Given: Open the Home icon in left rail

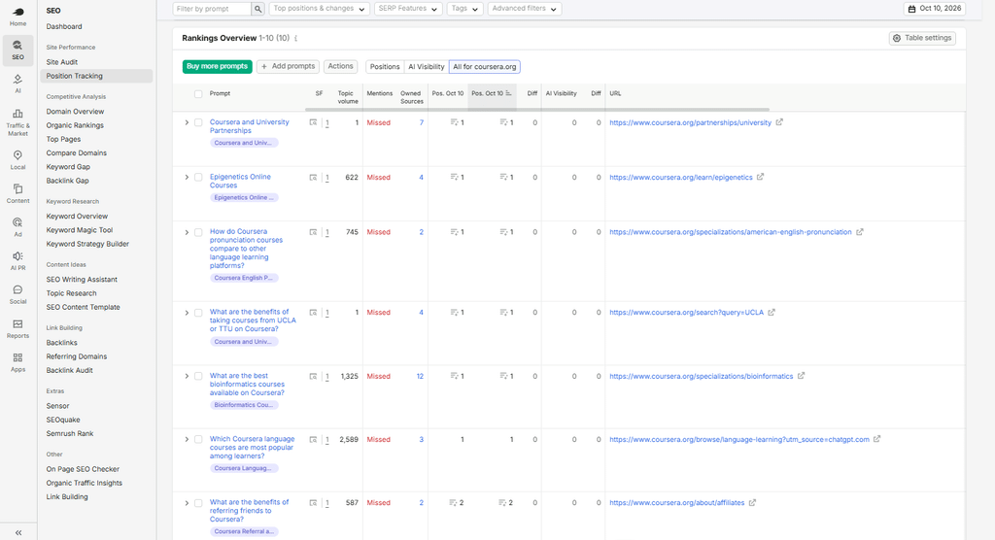Looking at the screenshot, I should [x=17, y=17].
